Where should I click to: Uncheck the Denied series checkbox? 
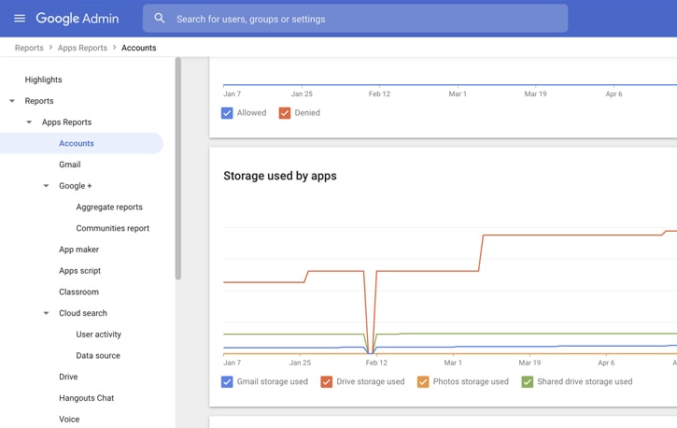tap(285, 113)
